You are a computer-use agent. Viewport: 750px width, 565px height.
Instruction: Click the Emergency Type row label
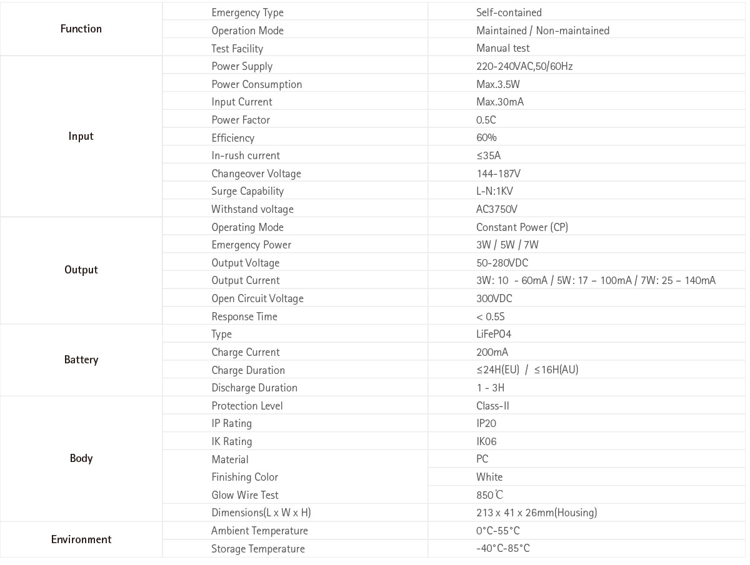247,12
